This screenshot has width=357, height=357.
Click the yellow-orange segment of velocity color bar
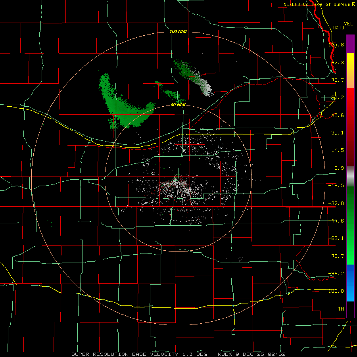point(350,71)
